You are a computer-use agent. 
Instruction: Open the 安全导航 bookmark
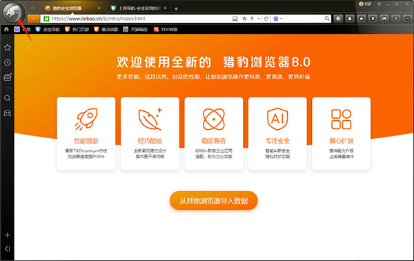[48, 29]
